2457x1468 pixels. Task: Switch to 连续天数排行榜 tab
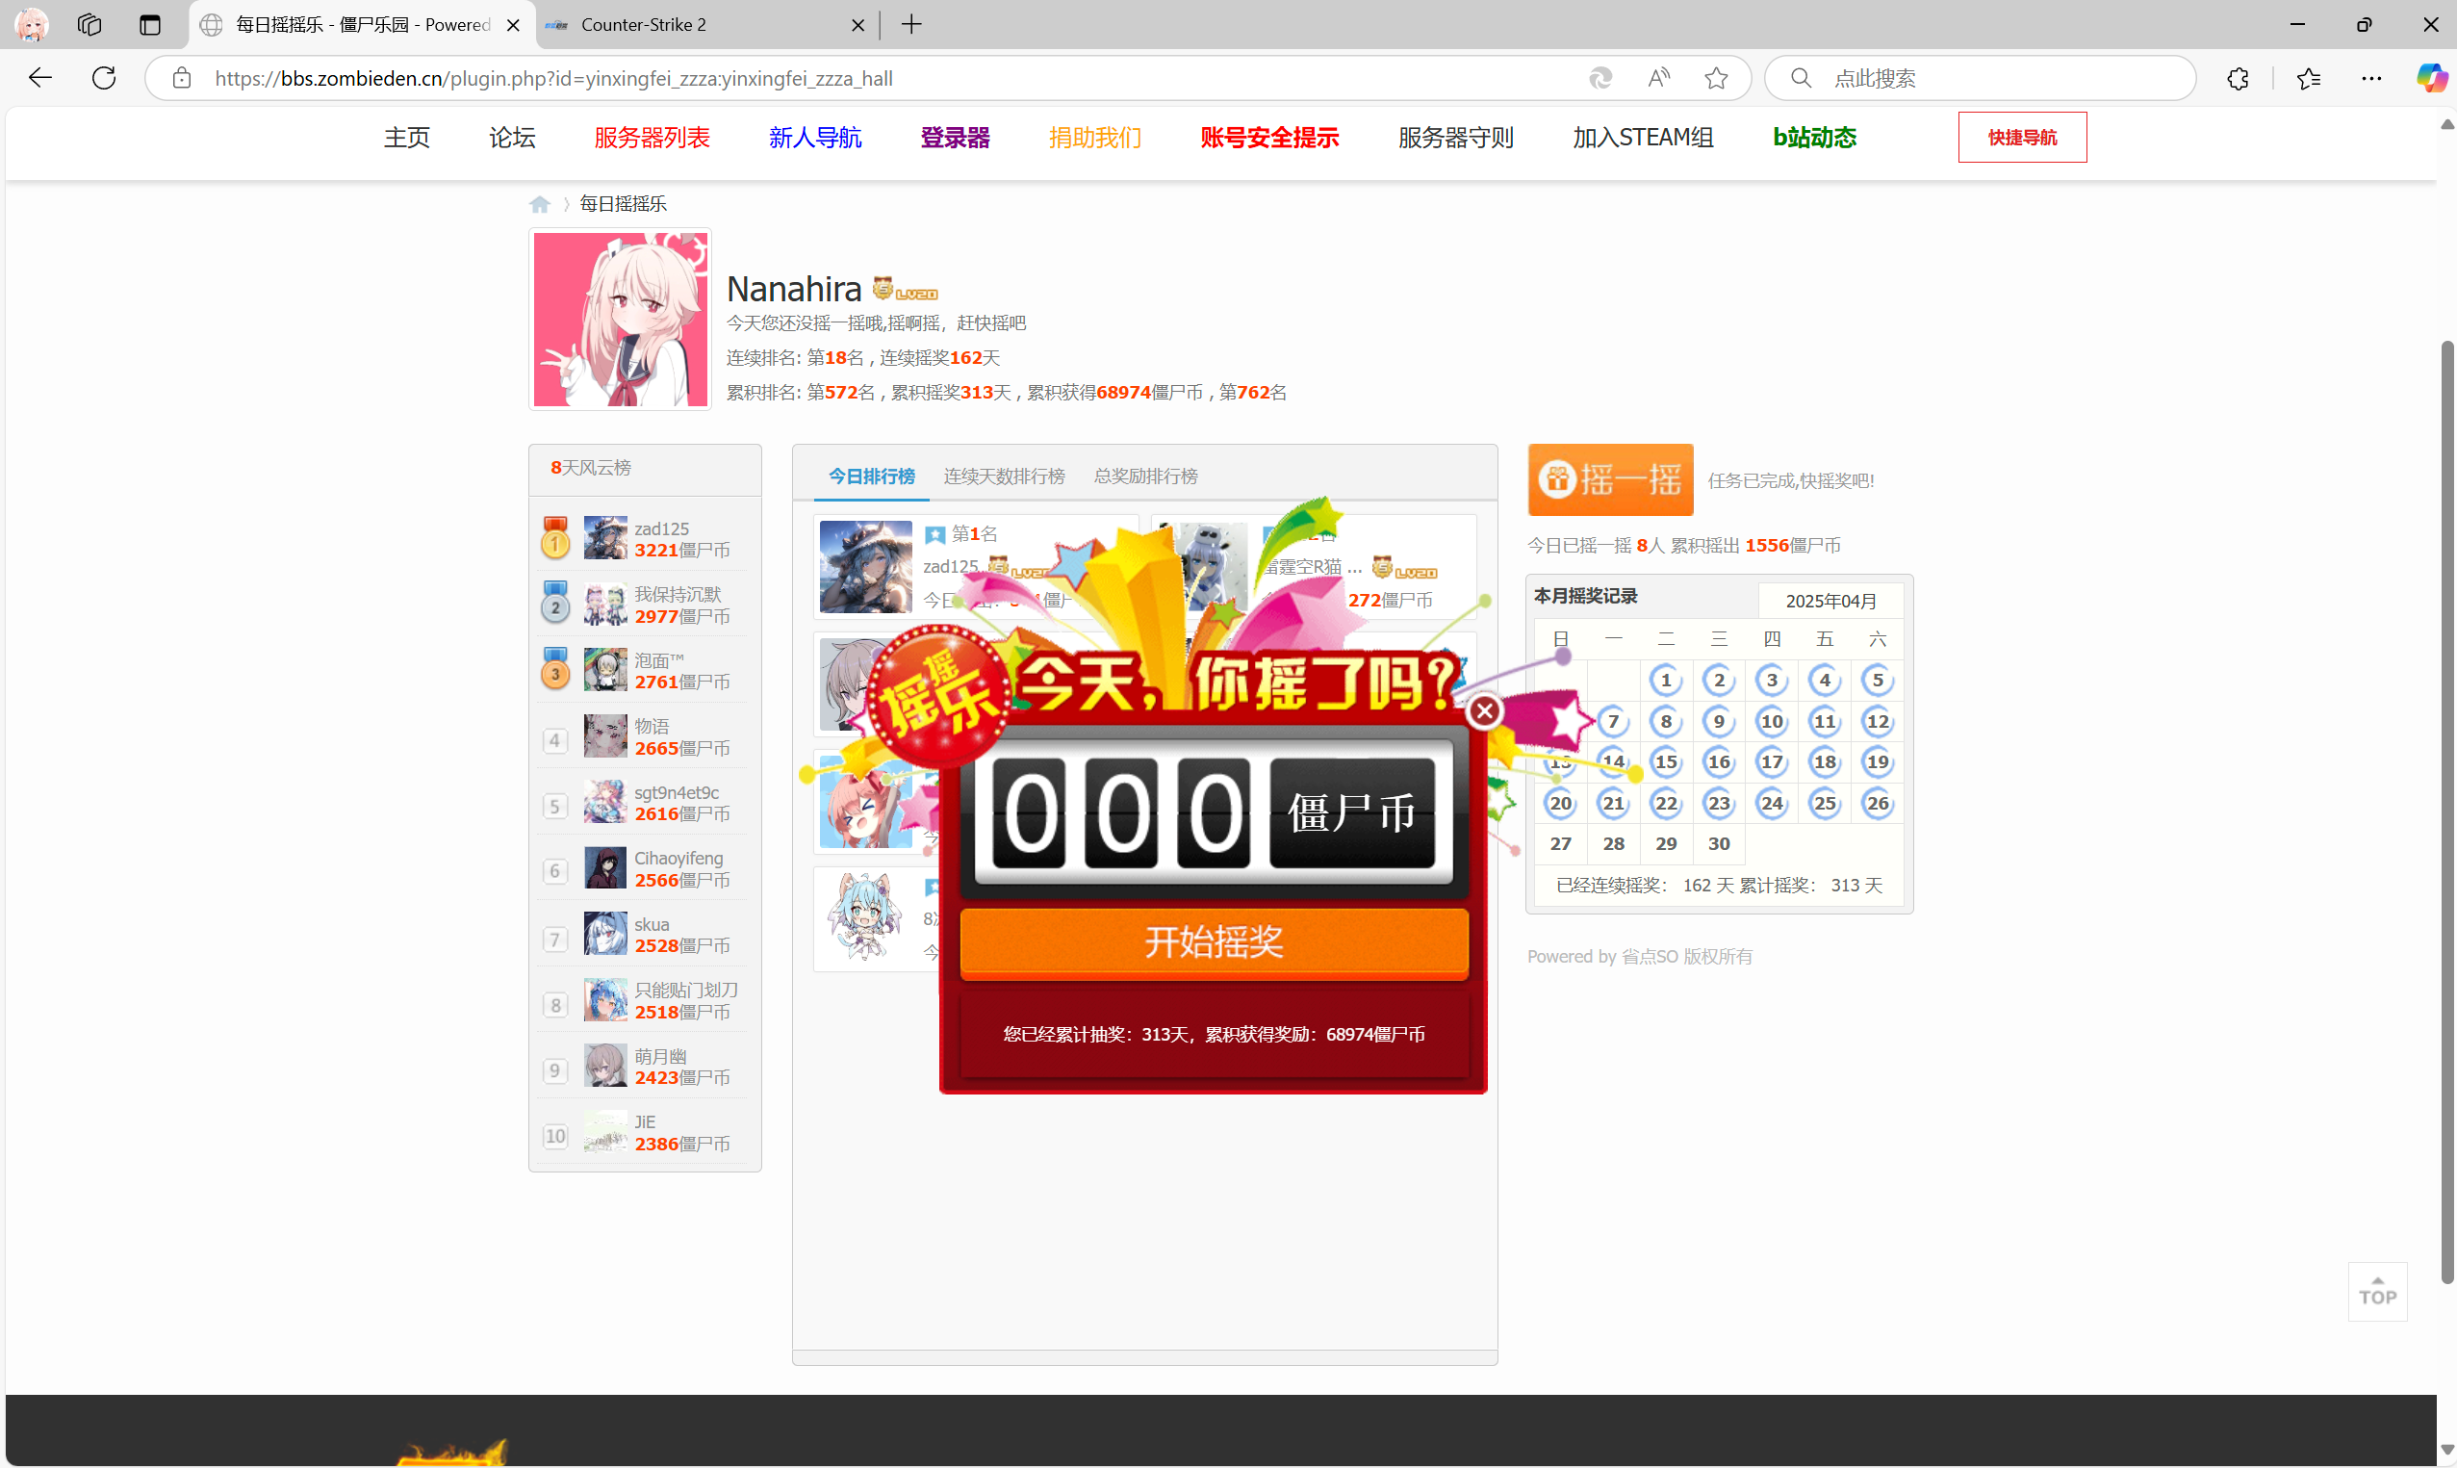click(x=1004, y=476)
